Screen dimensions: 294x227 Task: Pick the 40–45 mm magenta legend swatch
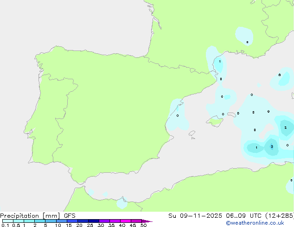(x=126, y=221)
